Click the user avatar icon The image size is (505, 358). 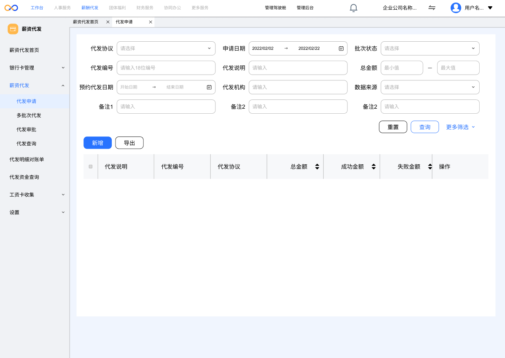456,8
